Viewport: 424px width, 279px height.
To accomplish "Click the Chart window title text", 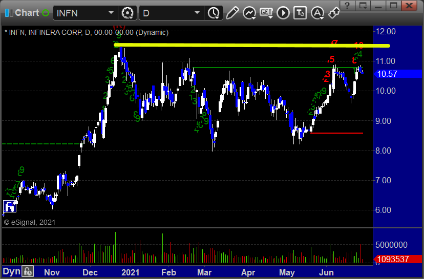I will (x=27, y=13).
